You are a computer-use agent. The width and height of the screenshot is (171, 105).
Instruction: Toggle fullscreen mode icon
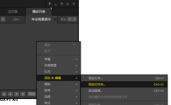click(68, 4)
